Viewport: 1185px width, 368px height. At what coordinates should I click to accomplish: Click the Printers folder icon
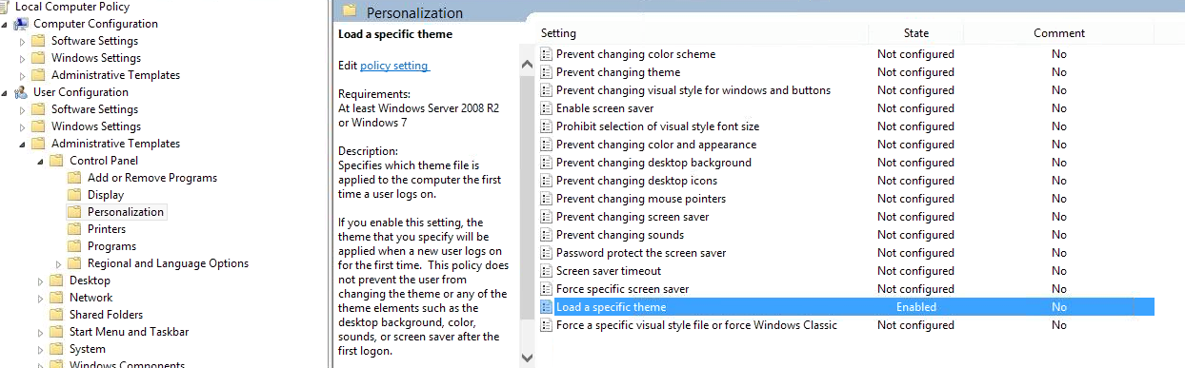pos(74,229)
